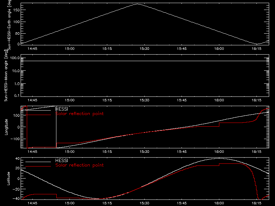This screenshot has width=275, height=206.
Task: Click '15:00' tick under Earth angle plot
Action: click(70, 49)
